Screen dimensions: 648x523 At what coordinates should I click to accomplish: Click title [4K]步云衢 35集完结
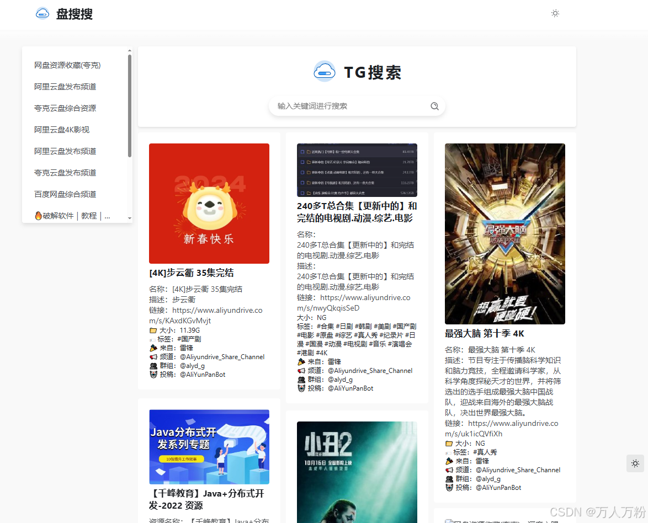192,273
